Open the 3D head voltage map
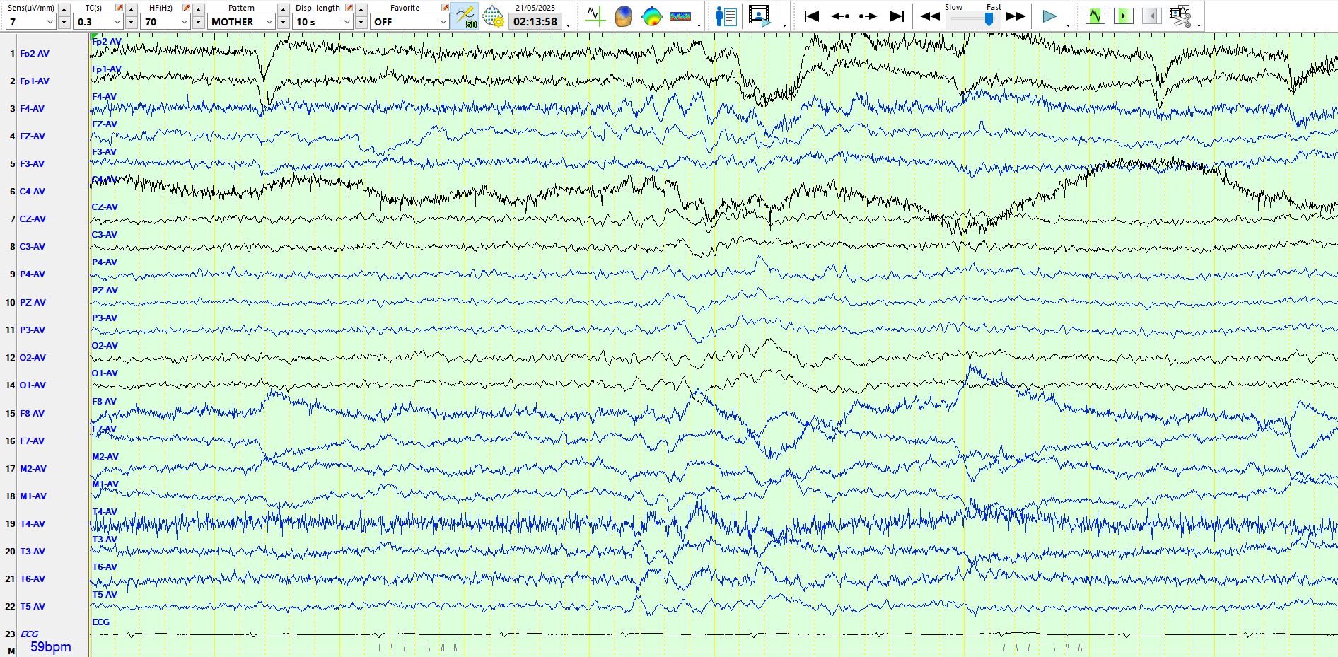 coord(623,16)
